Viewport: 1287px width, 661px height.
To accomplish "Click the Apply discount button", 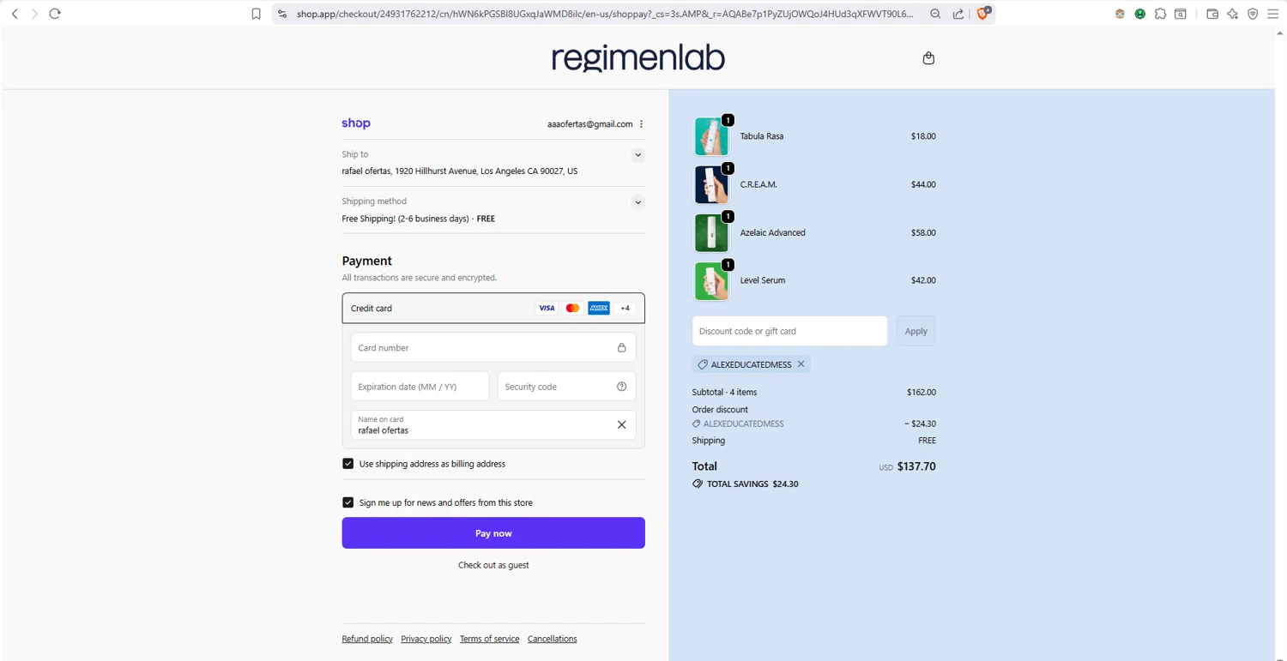I will (916, 331).
